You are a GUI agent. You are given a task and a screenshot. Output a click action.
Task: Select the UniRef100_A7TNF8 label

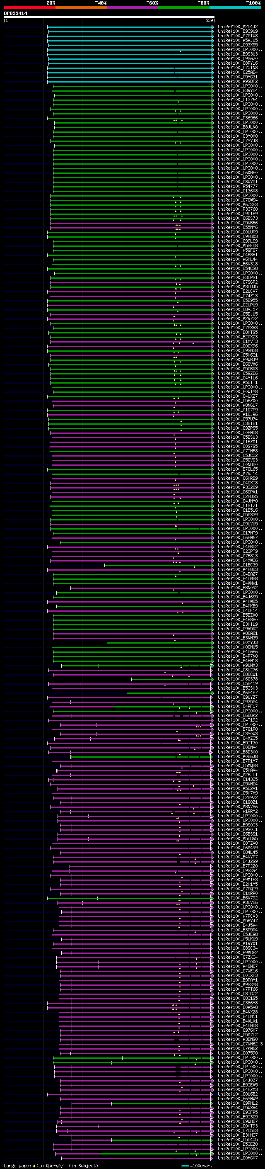(x=238, y=451)
